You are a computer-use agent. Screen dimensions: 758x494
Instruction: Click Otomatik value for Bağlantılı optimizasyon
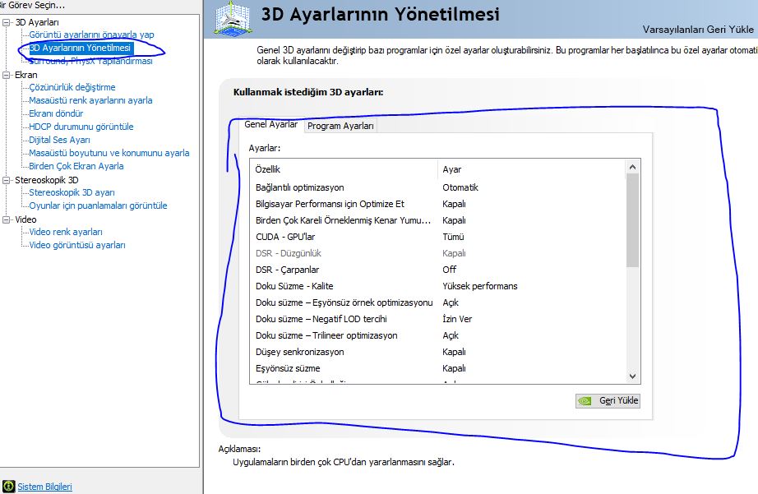(460, 187)
